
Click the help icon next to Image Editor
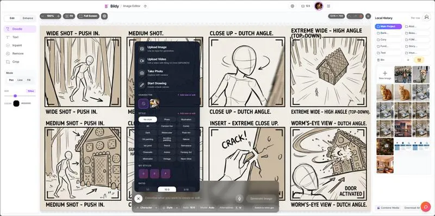pyautogui.click(x=145, y=6)
